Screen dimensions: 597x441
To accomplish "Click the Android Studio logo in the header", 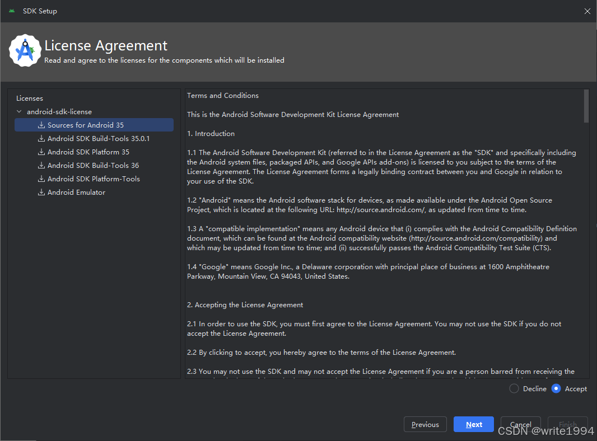I will (25, 50).
